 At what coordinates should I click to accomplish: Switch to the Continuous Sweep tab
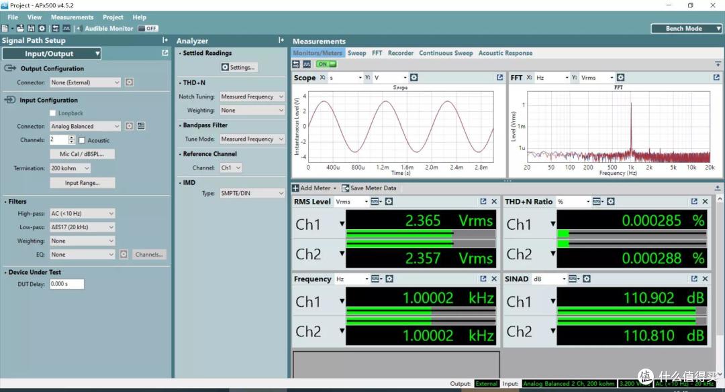(446, 53)
